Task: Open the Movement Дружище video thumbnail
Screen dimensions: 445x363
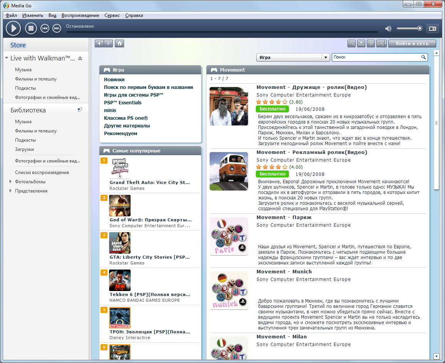Action: point(229,106)
